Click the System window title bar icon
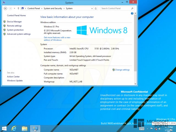Viewport: 176px width, 132px height. click(x=4, y=2)
